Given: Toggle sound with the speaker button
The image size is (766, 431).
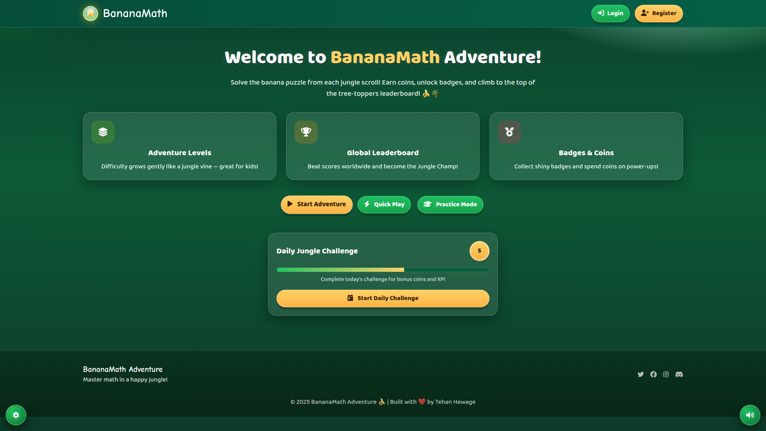Looking at the screenshot, I should tap(750, 415).
